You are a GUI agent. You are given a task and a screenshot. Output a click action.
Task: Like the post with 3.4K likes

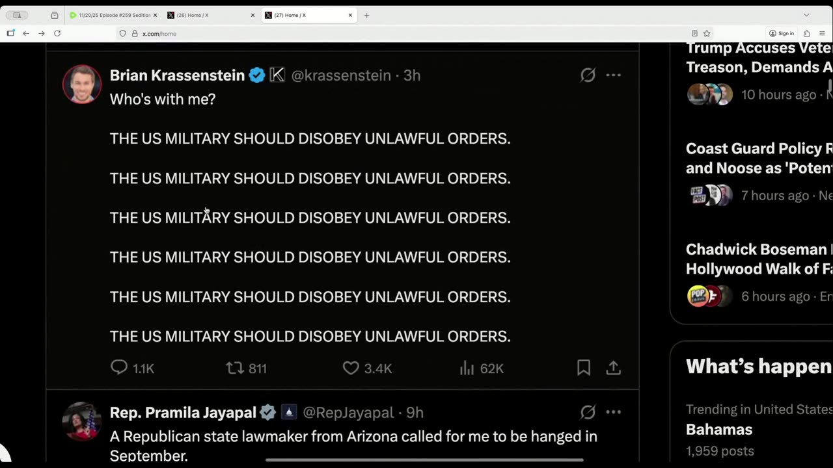[351, 368]
